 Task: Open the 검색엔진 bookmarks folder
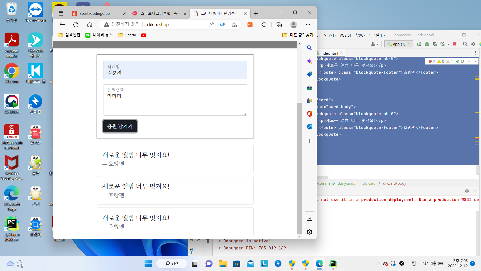[x=69, y=35]
